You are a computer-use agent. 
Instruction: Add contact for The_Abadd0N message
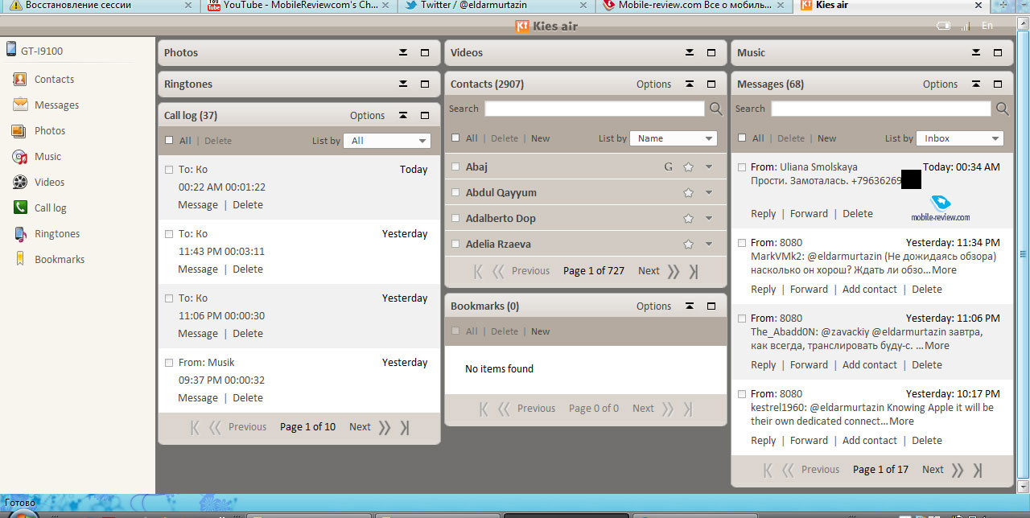coord(870,365)
